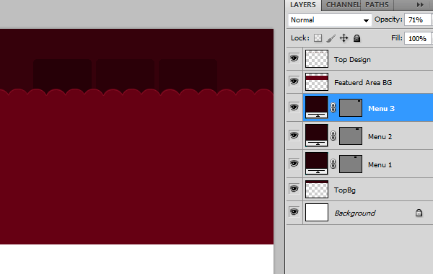The image size is (433, 274).
Task: Hide the TopBg layer
Action: click(294, 189)
